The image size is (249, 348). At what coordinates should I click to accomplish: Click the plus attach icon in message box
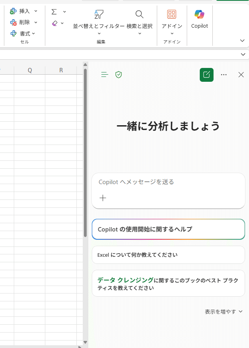(x=103, y=198)
